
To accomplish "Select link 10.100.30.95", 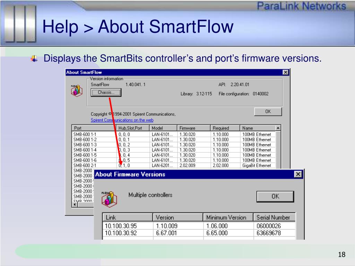I will [121, 226].
